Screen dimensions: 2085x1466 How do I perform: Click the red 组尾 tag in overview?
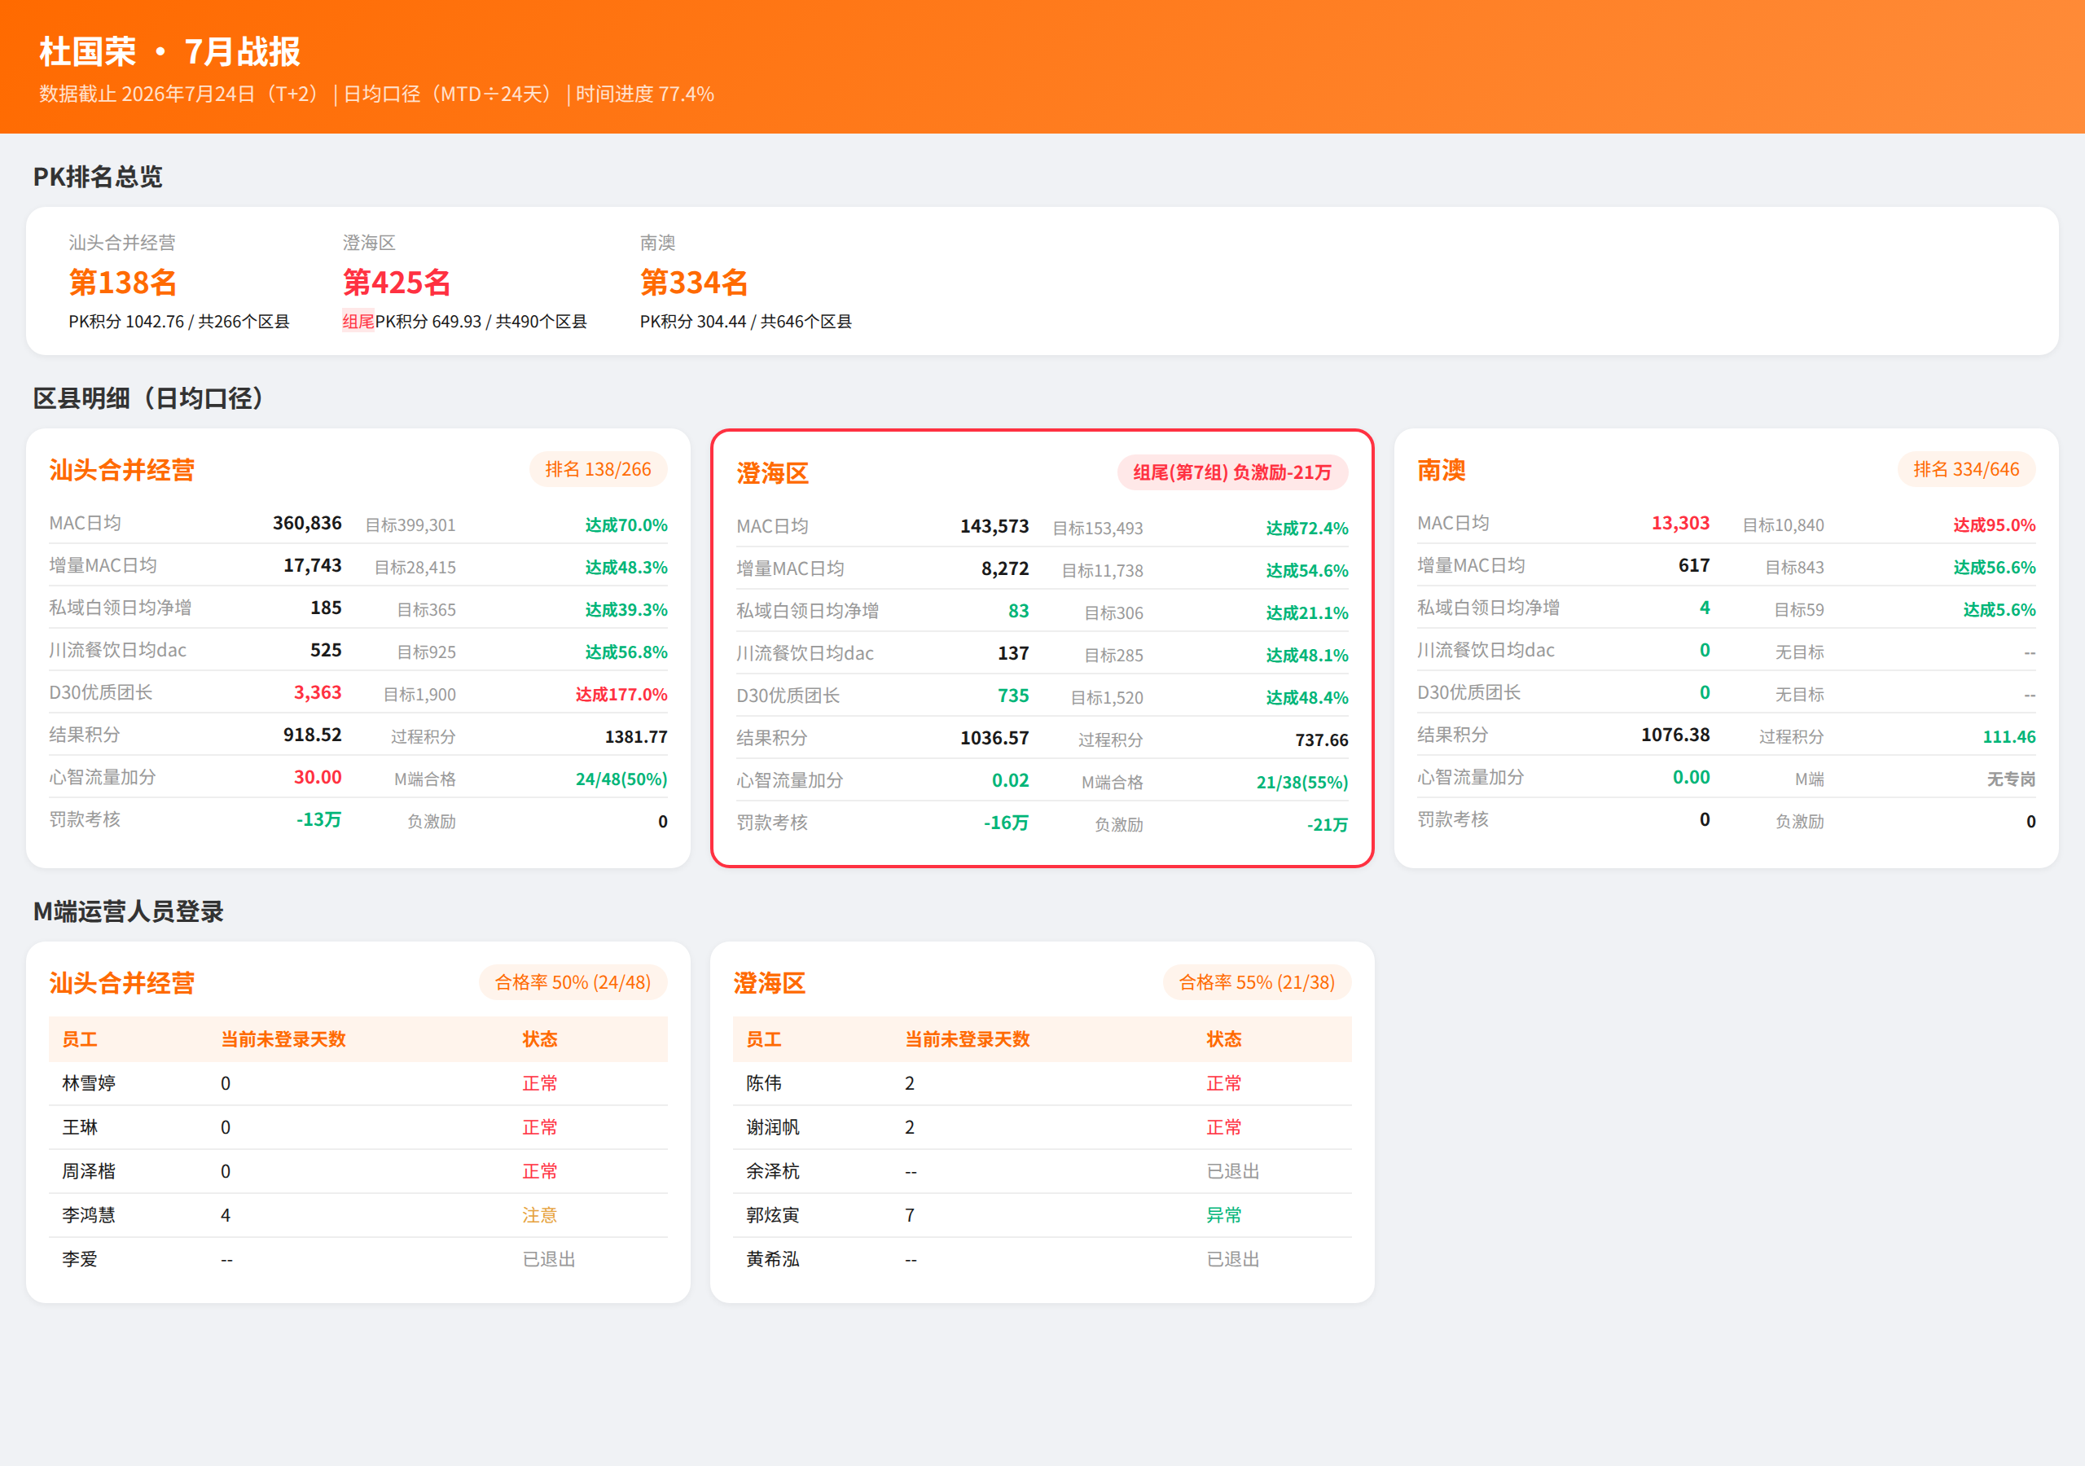click(x=358, y=322)
